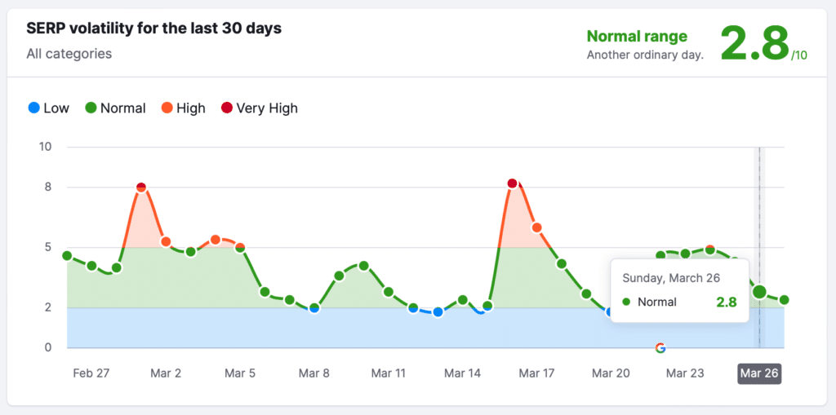Click the dark red peak point near Mar 16
The width and height of the screenshot is (836, 415).
tap(512, 183)
